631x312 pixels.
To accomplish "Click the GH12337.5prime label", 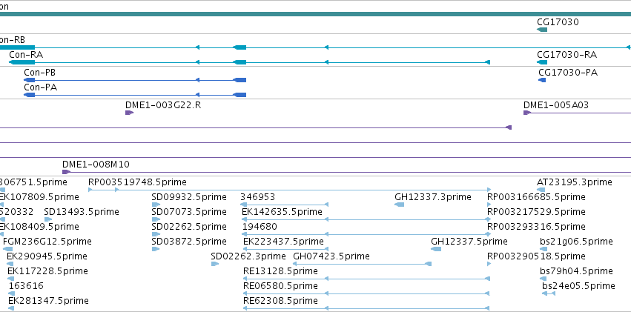I will [x=469, y=242].
